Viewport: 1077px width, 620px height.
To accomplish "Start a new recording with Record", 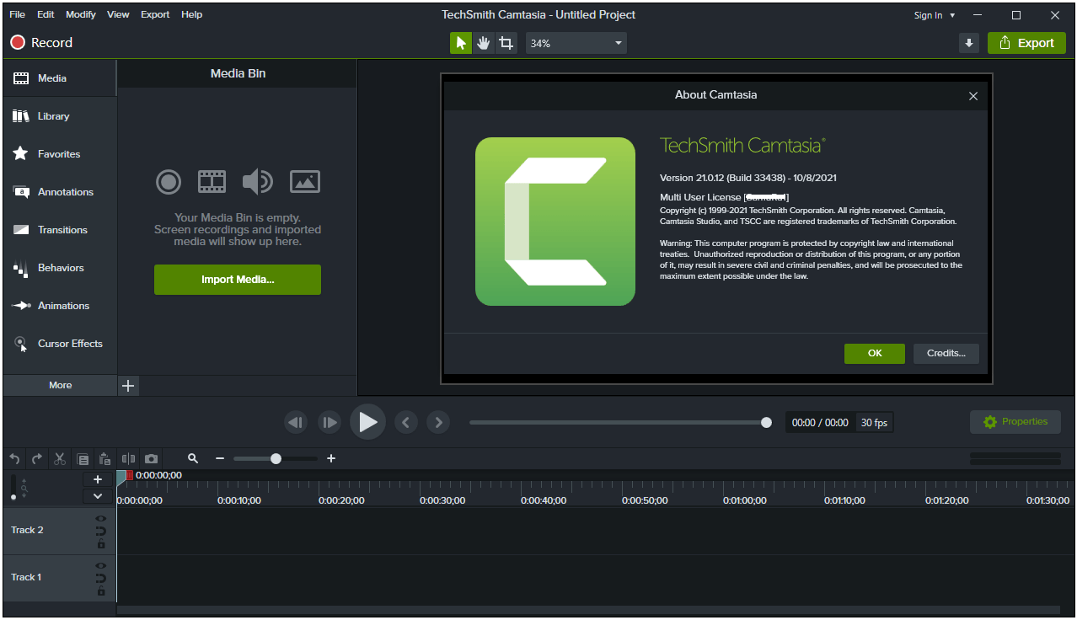I will 41,42.
